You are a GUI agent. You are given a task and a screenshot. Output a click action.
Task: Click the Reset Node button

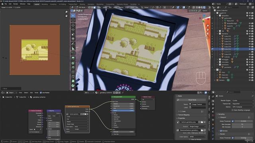(x=192, y=100)
